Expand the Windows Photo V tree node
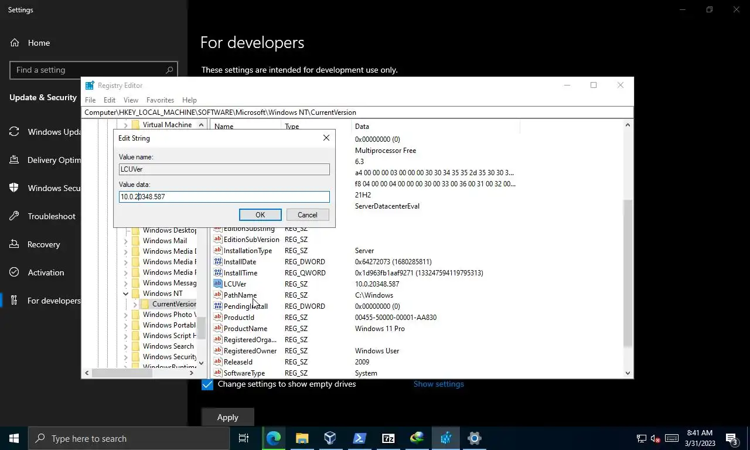 pyautogui.click(x=125, y=315)
